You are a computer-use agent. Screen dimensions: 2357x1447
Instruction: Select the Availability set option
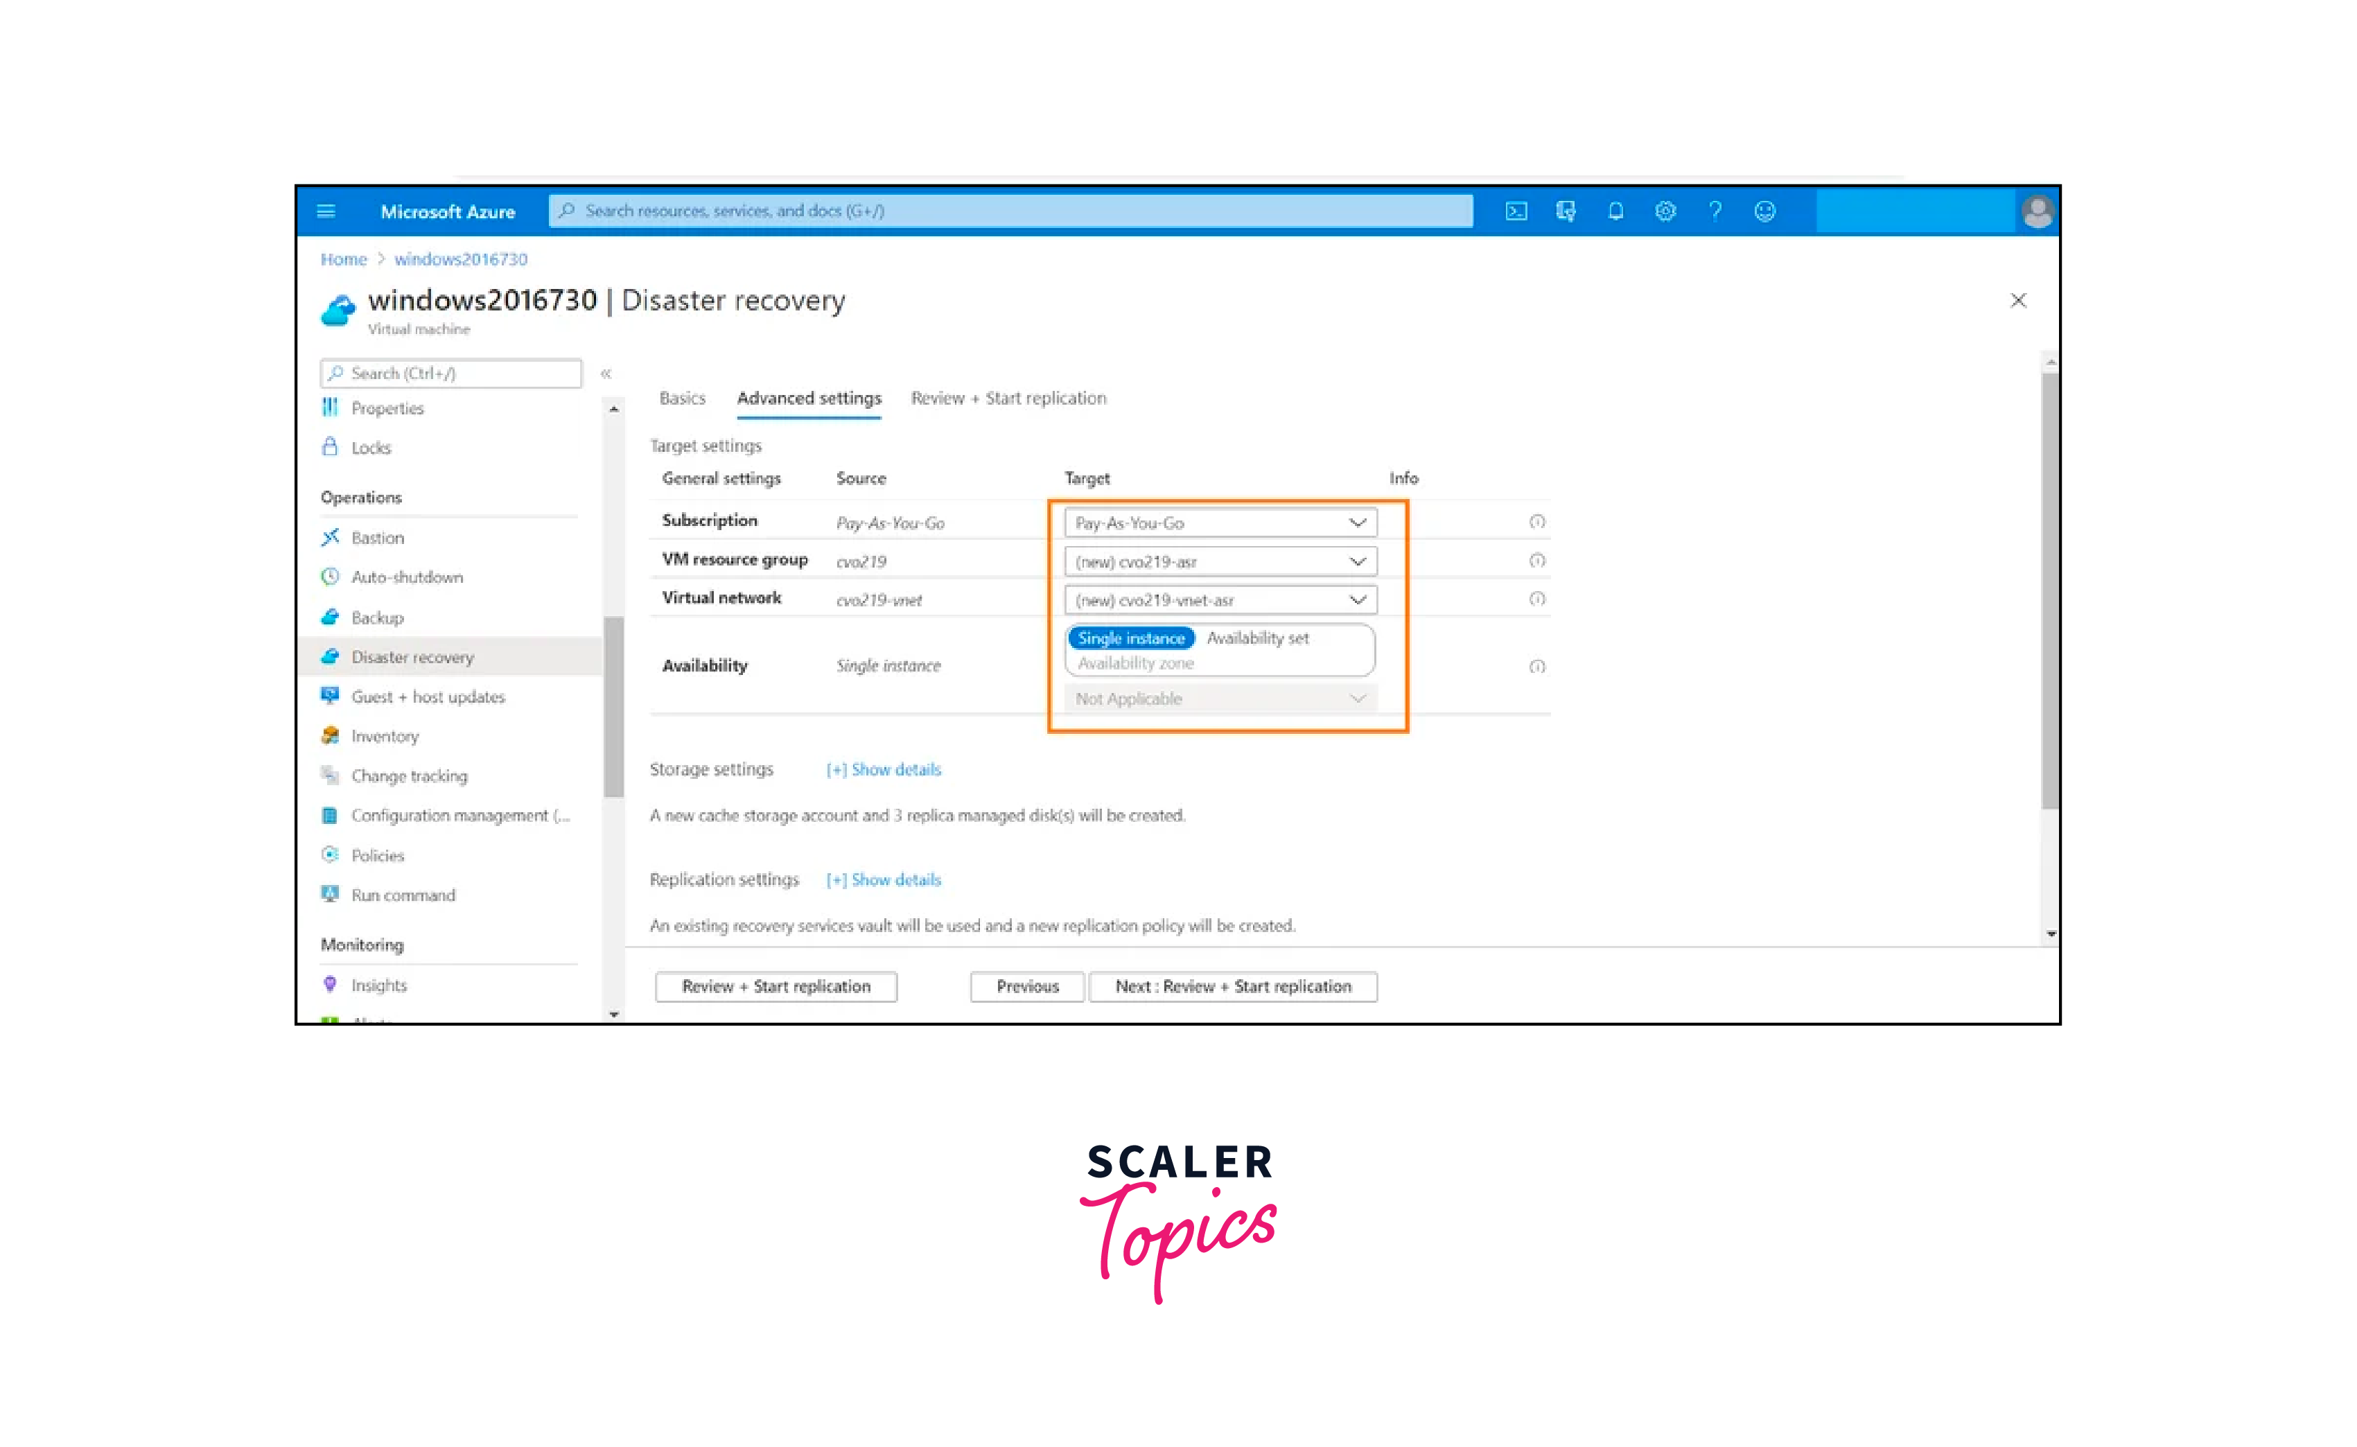point(1257,638)
